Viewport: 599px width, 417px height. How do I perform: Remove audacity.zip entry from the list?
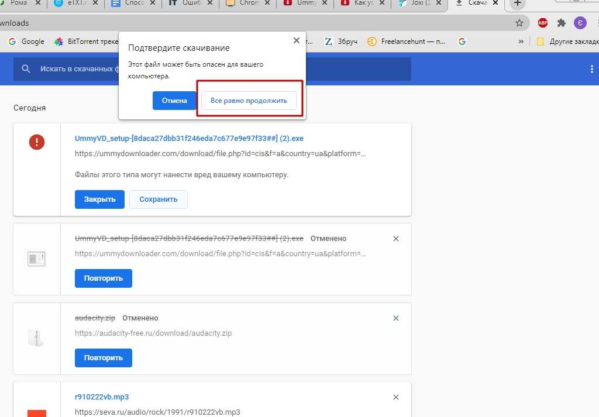pos(396,318)
